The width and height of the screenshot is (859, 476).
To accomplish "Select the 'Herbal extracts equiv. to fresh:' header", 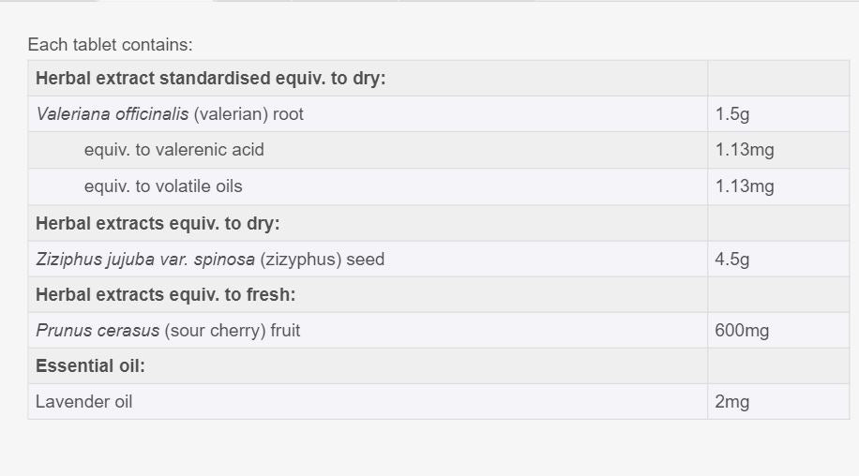I will (165, 295).
